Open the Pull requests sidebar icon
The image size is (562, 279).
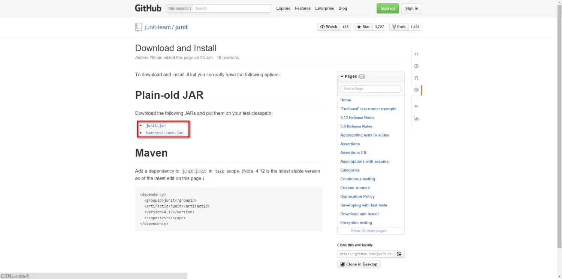pyautogui.click(x=416, y=78)
